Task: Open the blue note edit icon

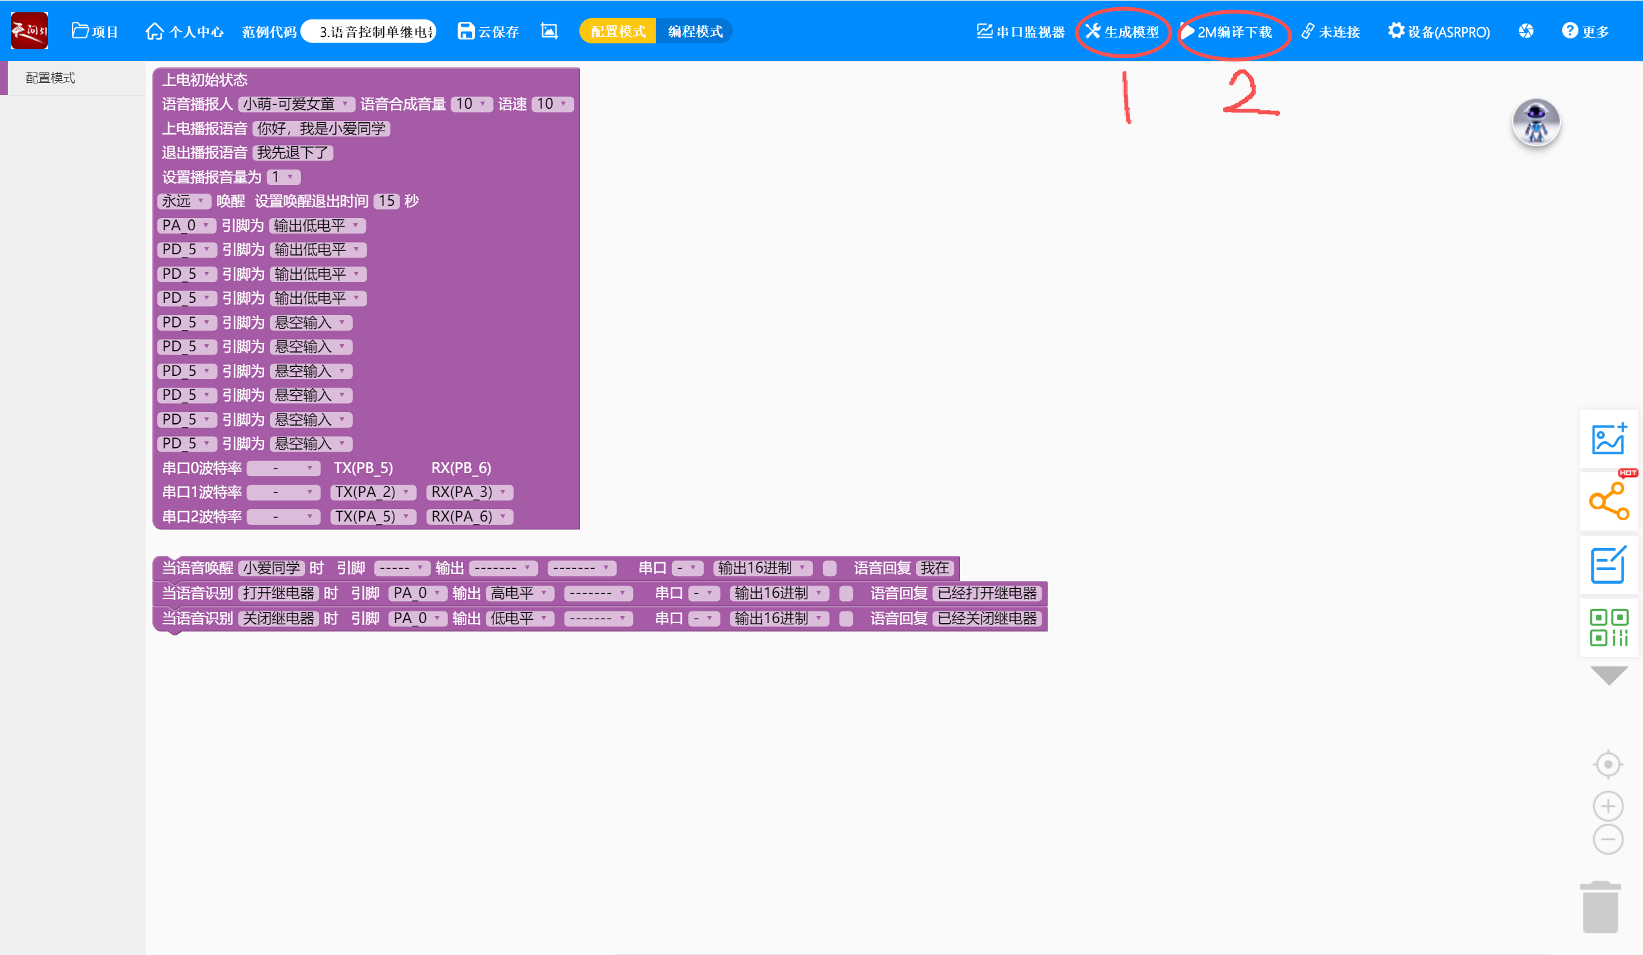Action: tap(1608, 564)
